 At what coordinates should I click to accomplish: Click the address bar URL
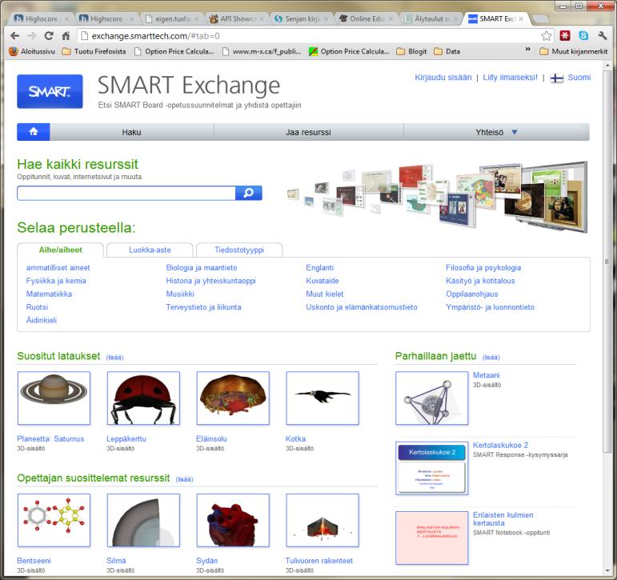coord(155,36)
